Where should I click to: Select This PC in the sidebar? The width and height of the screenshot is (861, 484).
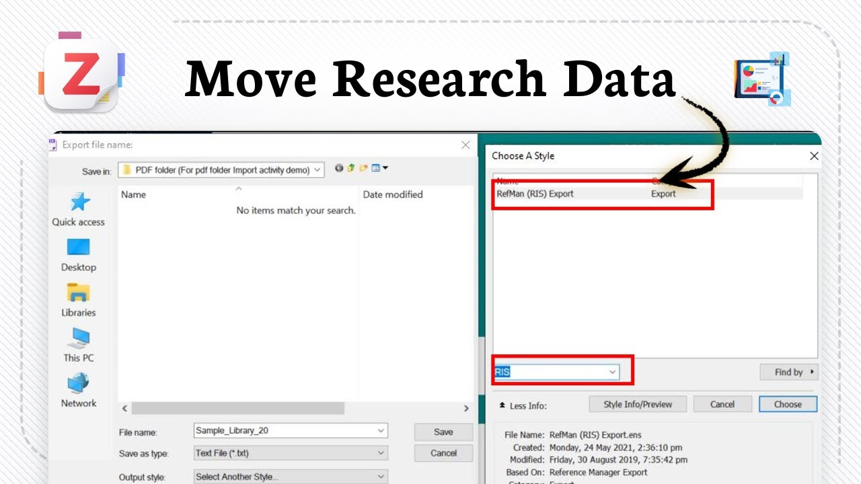tap(79, 346)
